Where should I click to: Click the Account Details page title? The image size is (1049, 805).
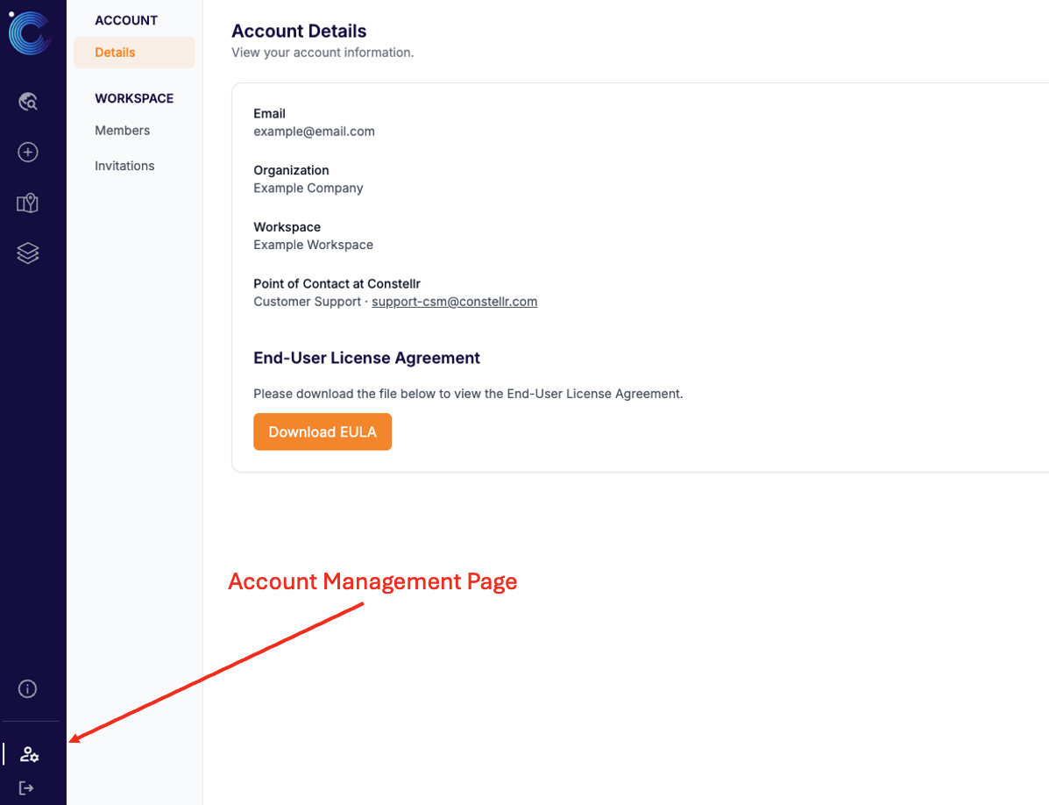pyautogui.click(x=299, y=31)
